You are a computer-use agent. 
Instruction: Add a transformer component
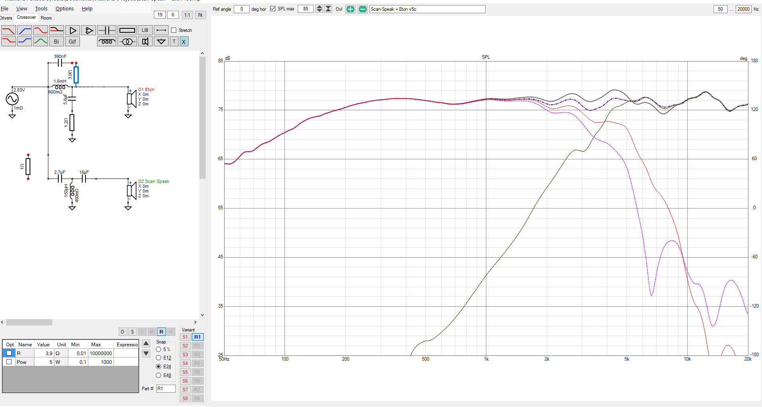(x=127, y=42)
